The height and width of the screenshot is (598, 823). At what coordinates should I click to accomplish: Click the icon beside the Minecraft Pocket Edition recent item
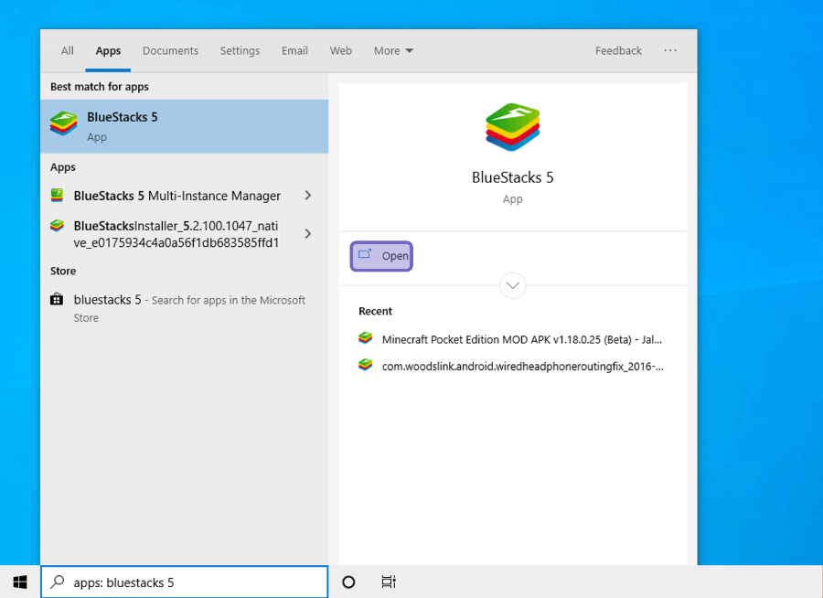click(365, 338)
